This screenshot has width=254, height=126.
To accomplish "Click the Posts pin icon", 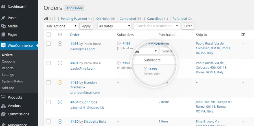I will (3, 18).
